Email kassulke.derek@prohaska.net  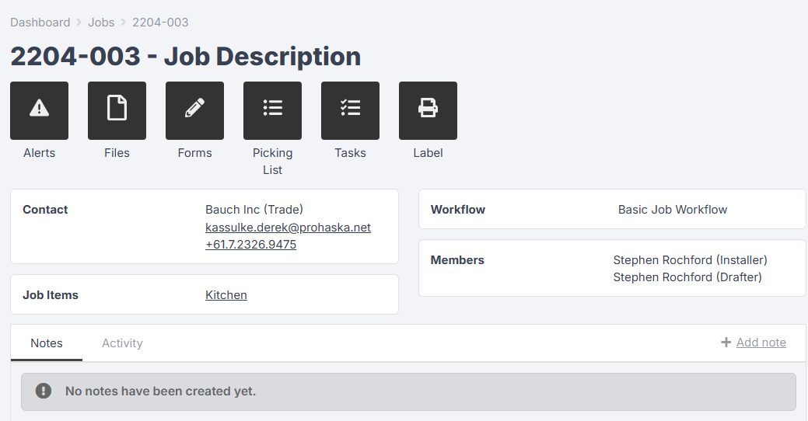288,228
